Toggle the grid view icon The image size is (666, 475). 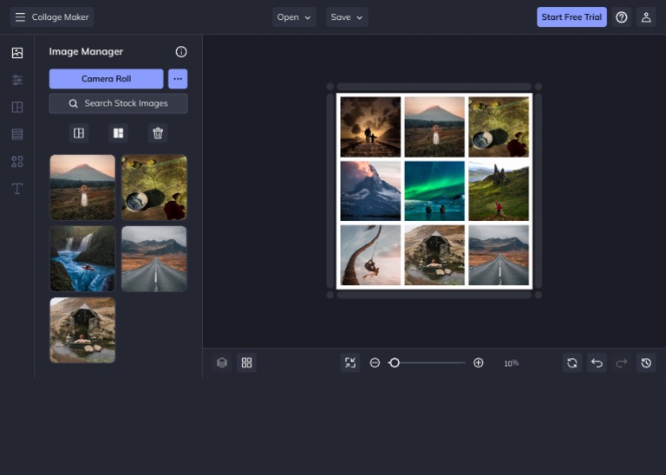coord(246,363)
